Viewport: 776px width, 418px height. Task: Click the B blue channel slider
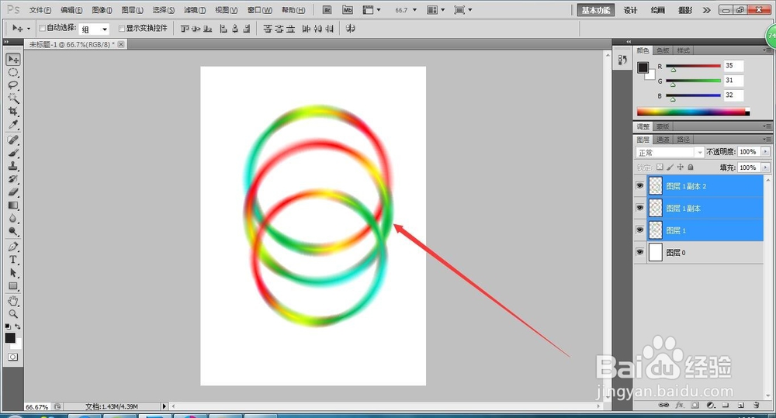(693, 95)
